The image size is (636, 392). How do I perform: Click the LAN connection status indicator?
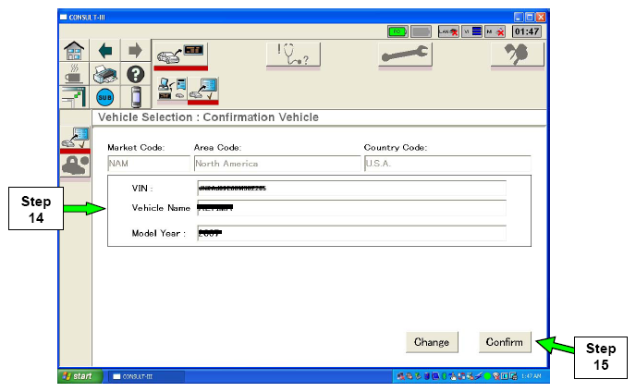(449, 31)
